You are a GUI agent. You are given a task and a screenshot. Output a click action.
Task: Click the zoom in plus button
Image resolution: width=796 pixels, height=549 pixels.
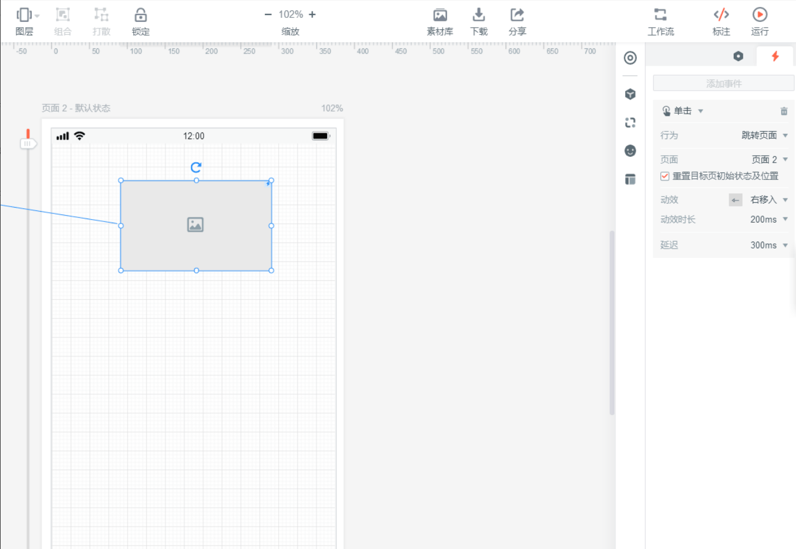312,14
